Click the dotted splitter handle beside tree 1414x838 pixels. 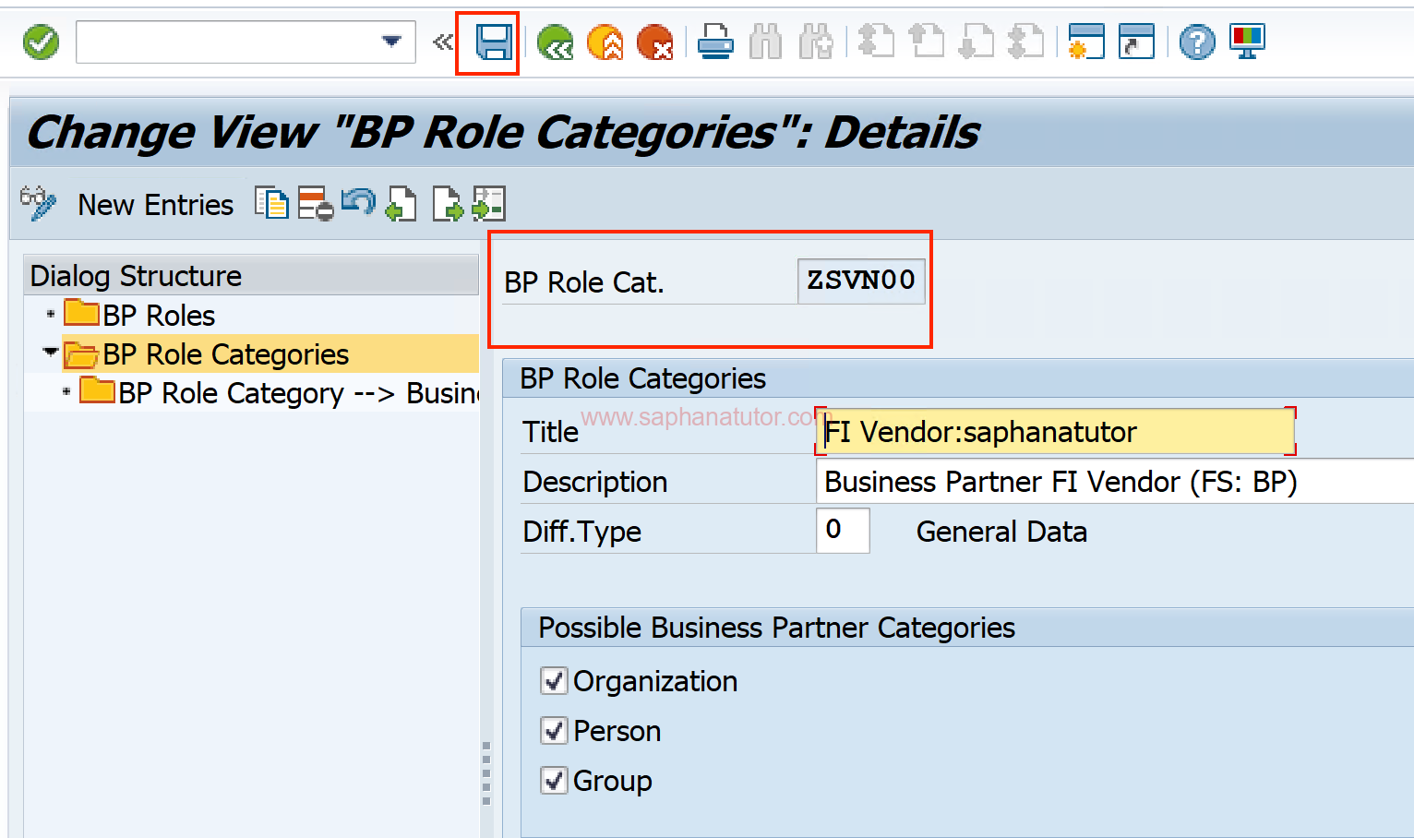486,773
